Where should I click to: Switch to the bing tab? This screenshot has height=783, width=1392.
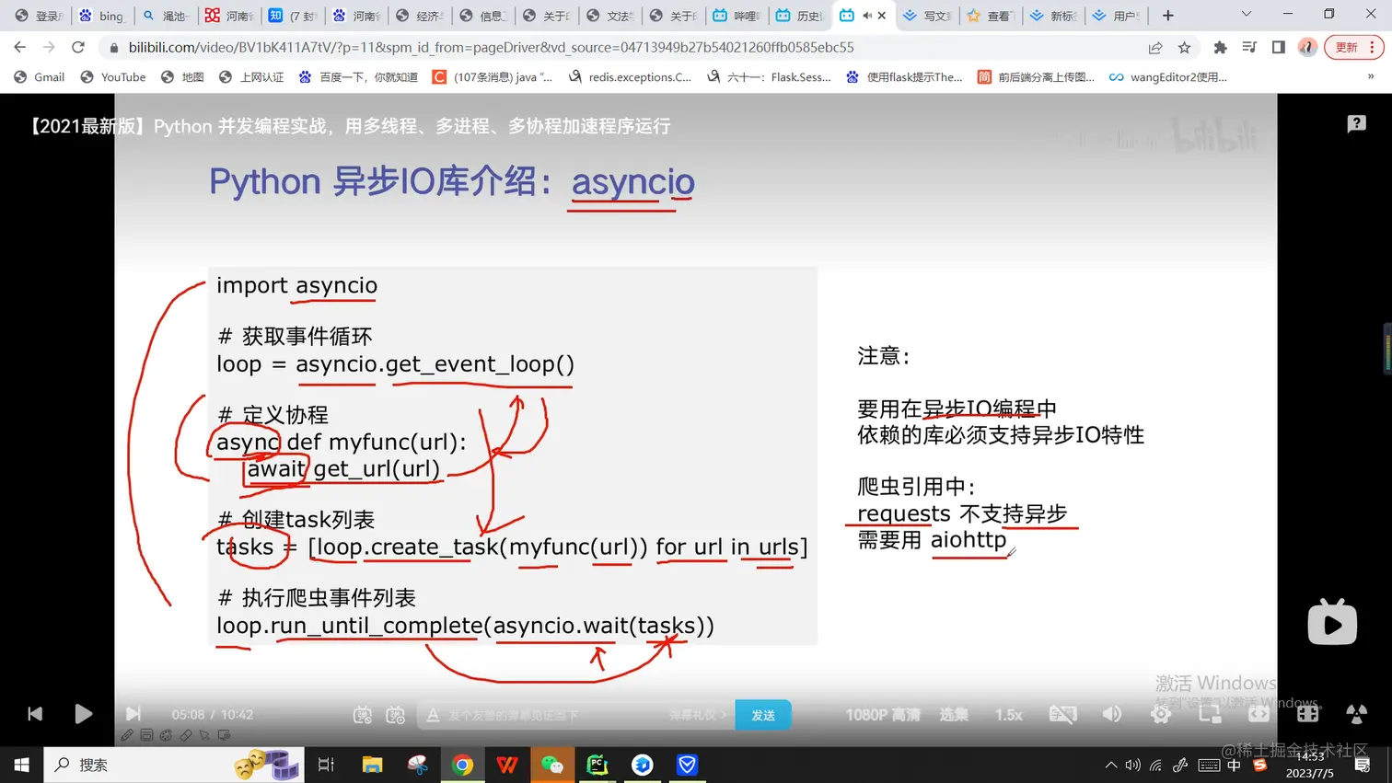(102, 16)
